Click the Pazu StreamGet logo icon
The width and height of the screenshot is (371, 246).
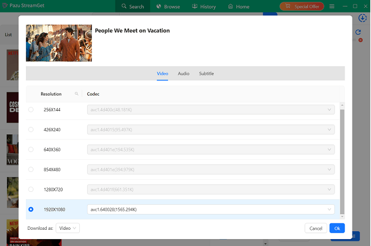[x=5, y=5]
